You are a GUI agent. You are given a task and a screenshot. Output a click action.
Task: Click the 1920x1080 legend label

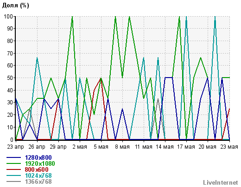pyautogui.click(x=40, y=163)
